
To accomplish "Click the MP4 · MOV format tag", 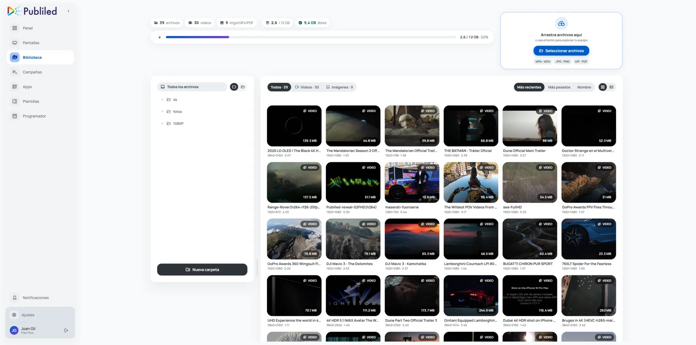I will tap(543, 62).
